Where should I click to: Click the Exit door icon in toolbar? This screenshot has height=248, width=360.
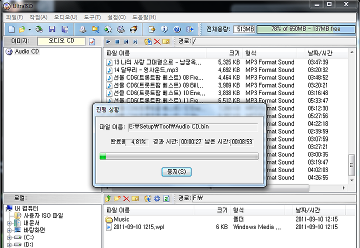[190, 29]
